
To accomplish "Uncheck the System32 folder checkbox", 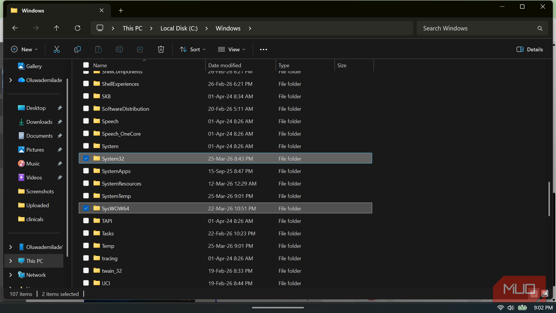I will [x=86, y=158].
